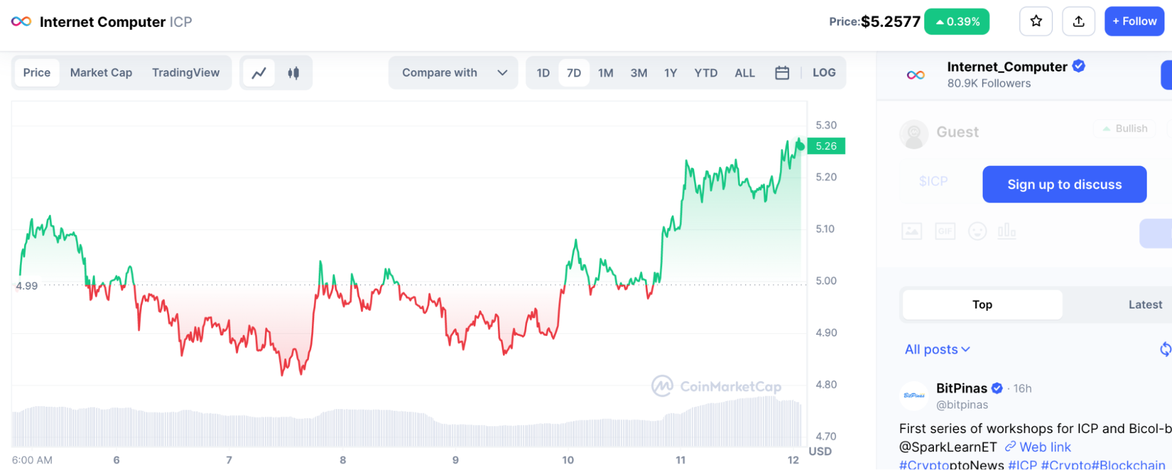Toggle LOG scale on the chart
This screenshot has width=1172, height=470.
(x=824, y=73)
